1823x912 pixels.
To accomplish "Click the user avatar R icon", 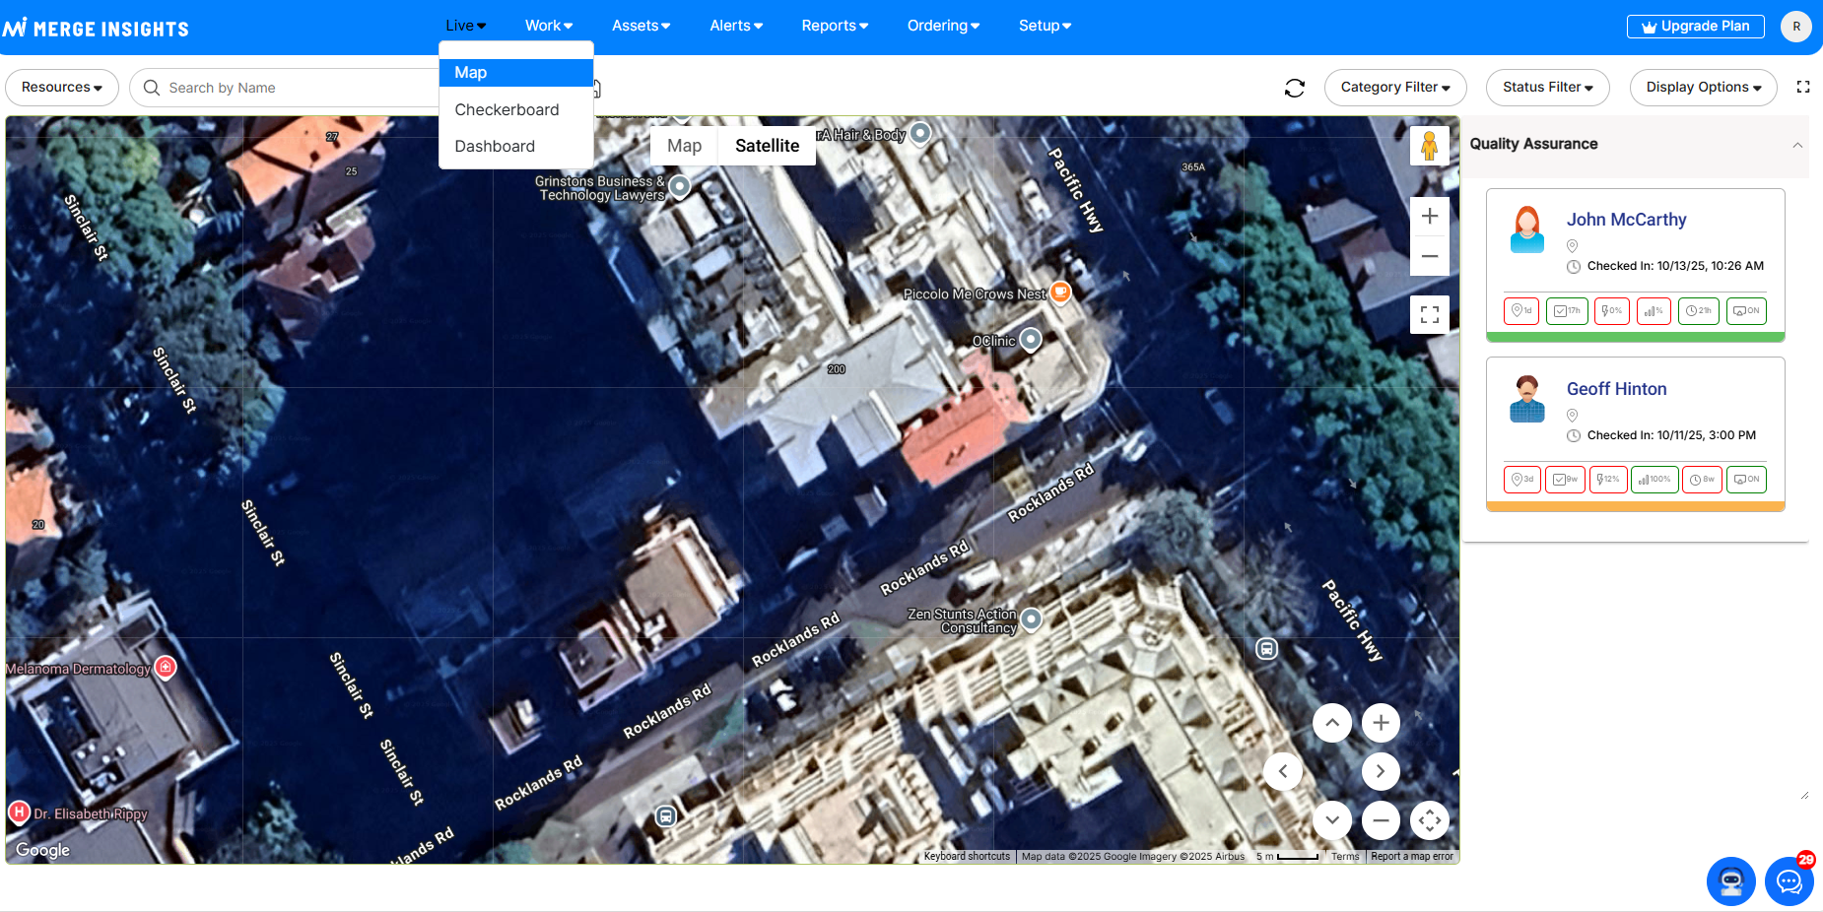I will [x=1795, y=27].
